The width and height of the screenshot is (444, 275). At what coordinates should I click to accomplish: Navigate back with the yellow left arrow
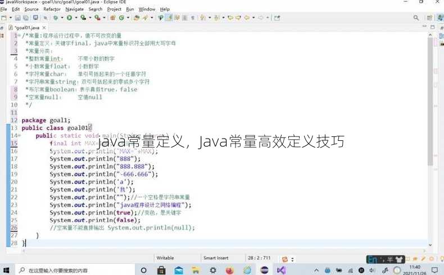247,18
